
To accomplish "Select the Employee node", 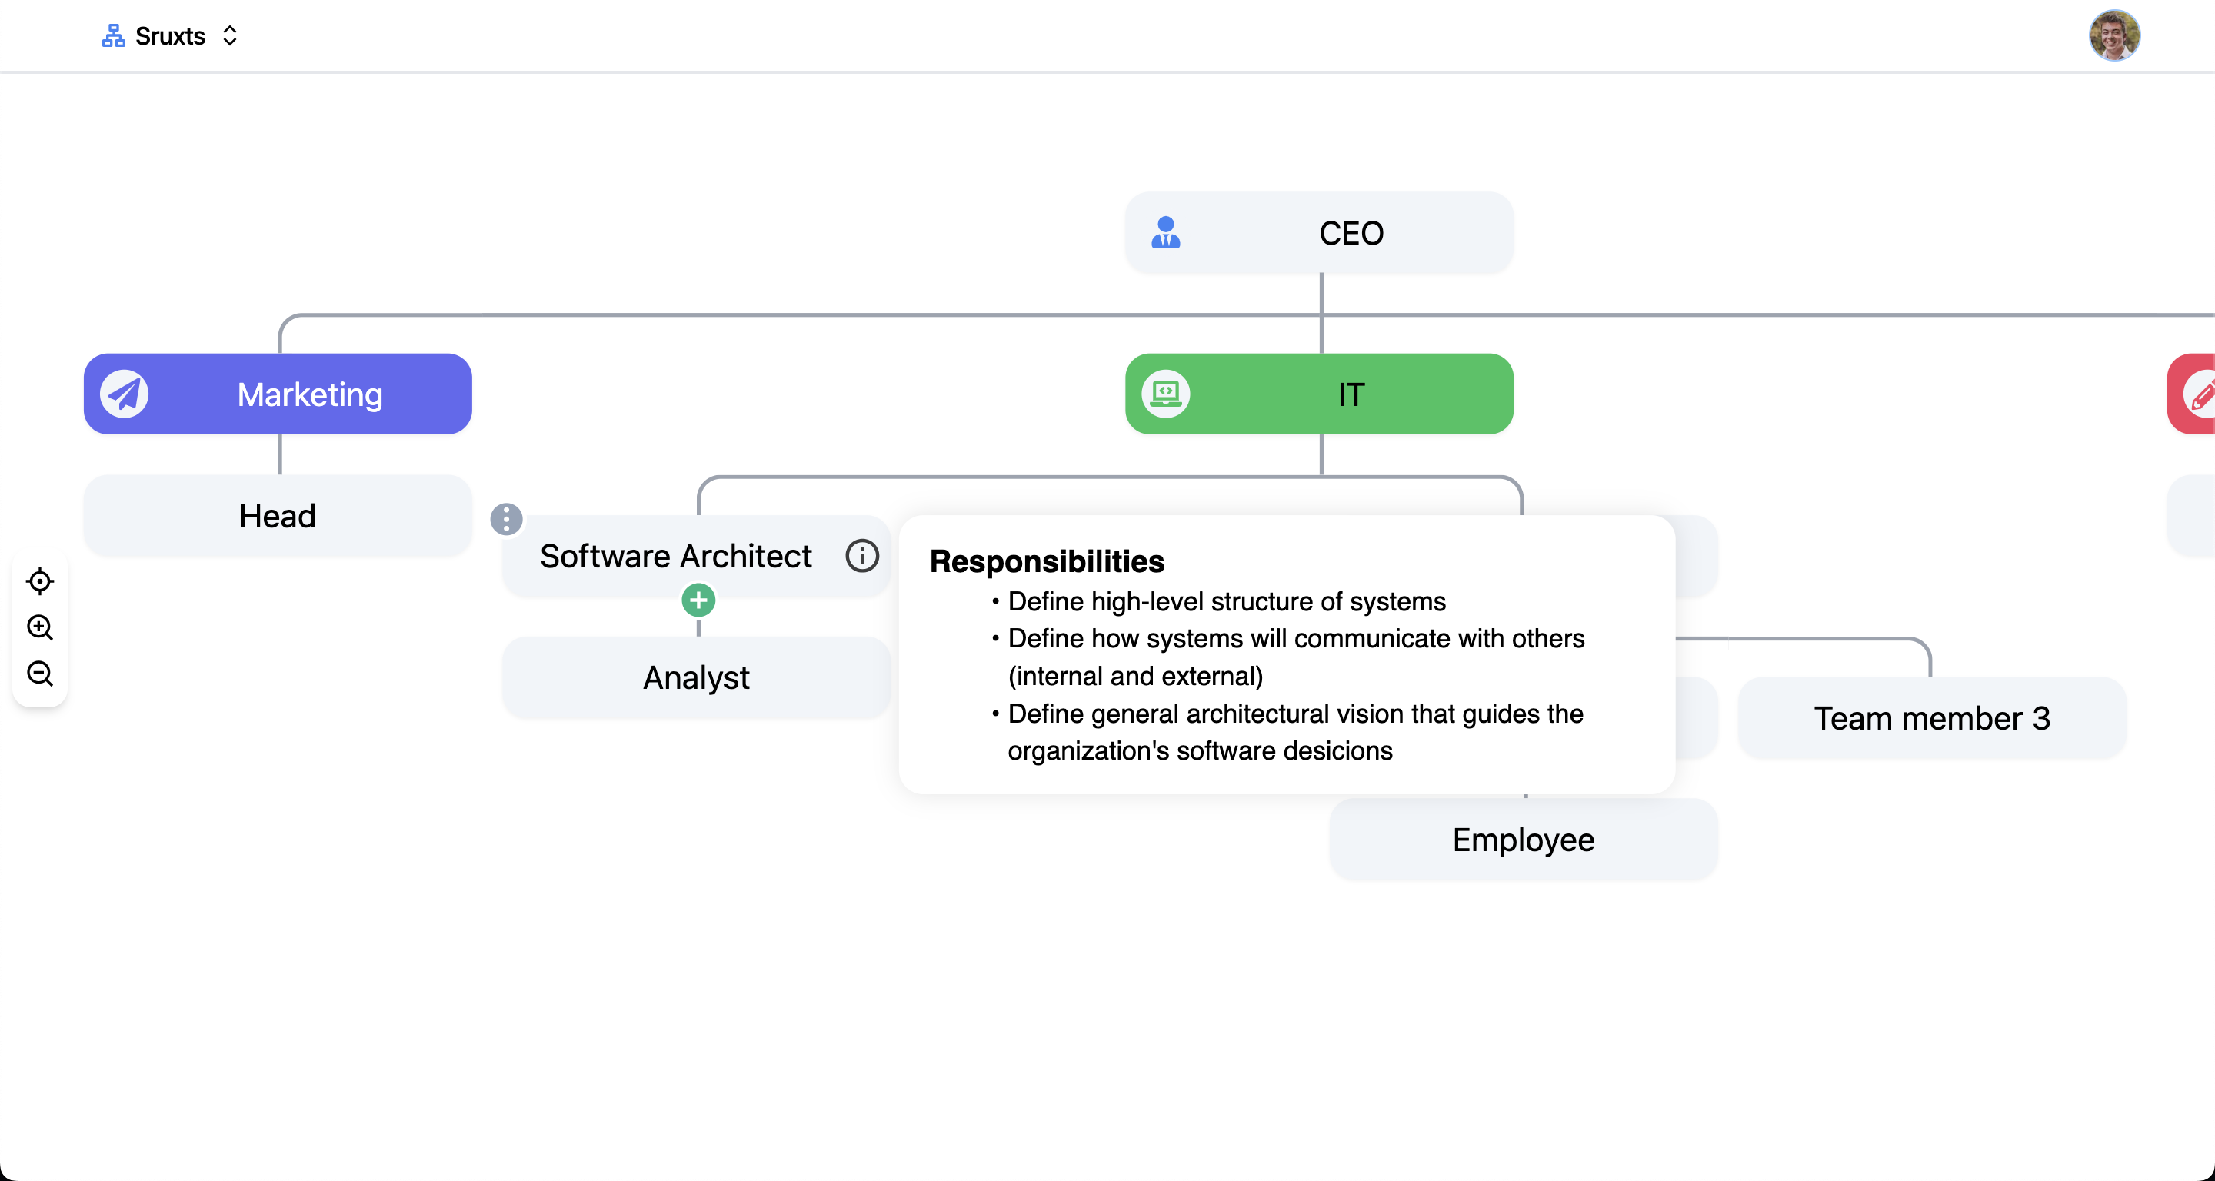I will (1523, 840).
